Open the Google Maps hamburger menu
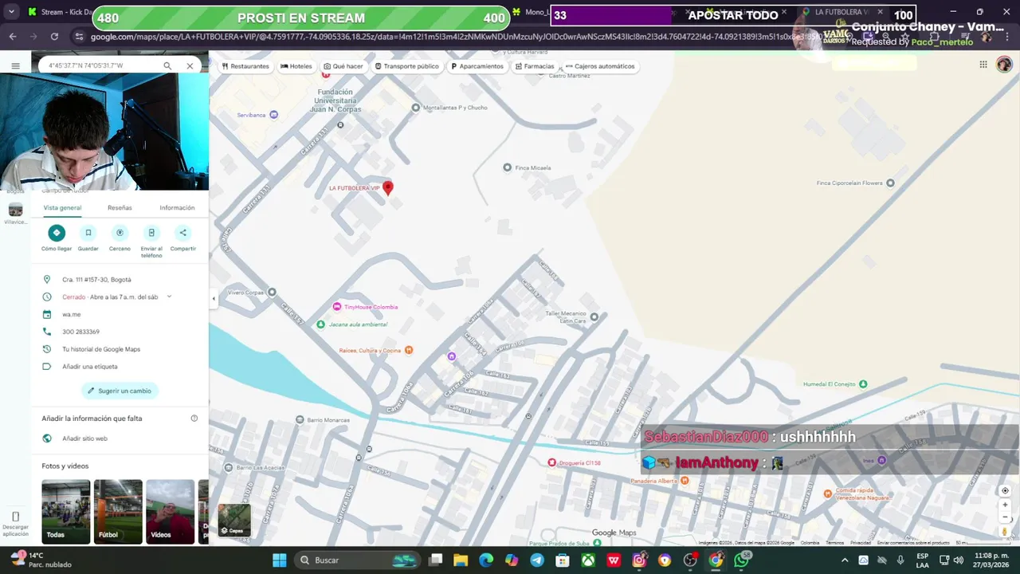The height and width of the screenshot is (574, 1020). pos(15,66)
